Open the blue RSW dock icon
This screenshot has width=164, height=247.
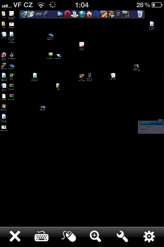point(96,14)
